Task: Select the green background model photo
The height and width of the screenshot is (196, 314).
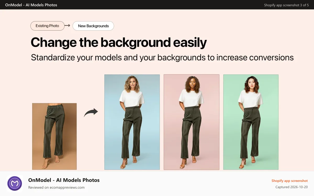Action: coord(251,122)
